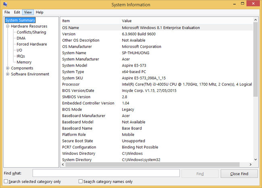Click the horizontal scrollbar right arrow
This screenshot has width=262, height=188.
(x=250, y=165)
